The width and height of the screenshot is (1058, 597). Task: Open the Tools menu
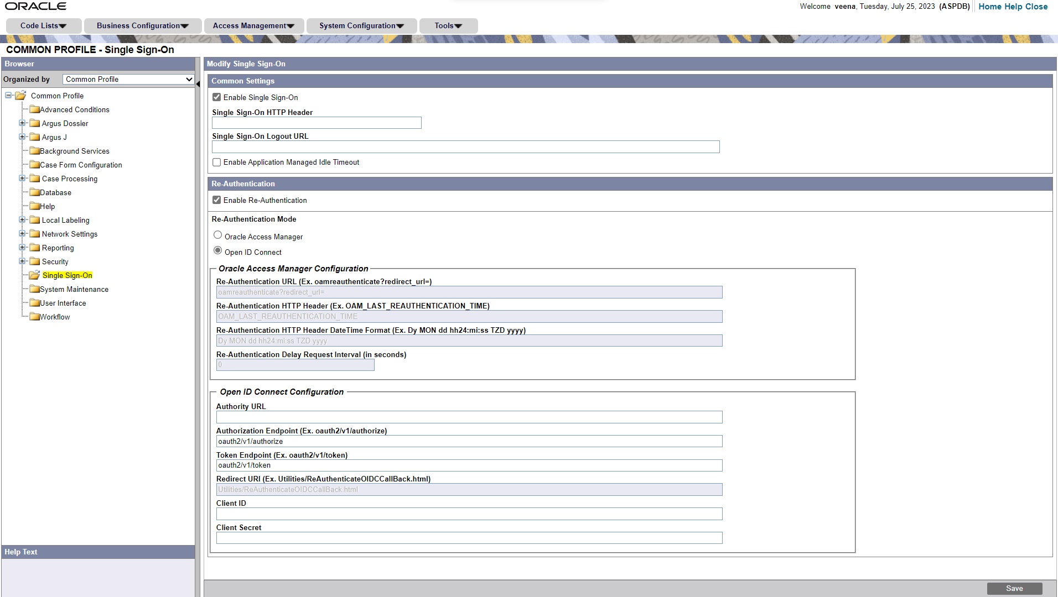(448, 25)
